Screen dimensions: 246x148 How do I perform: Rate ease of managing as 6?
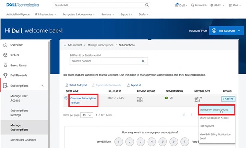pos(174,141)
